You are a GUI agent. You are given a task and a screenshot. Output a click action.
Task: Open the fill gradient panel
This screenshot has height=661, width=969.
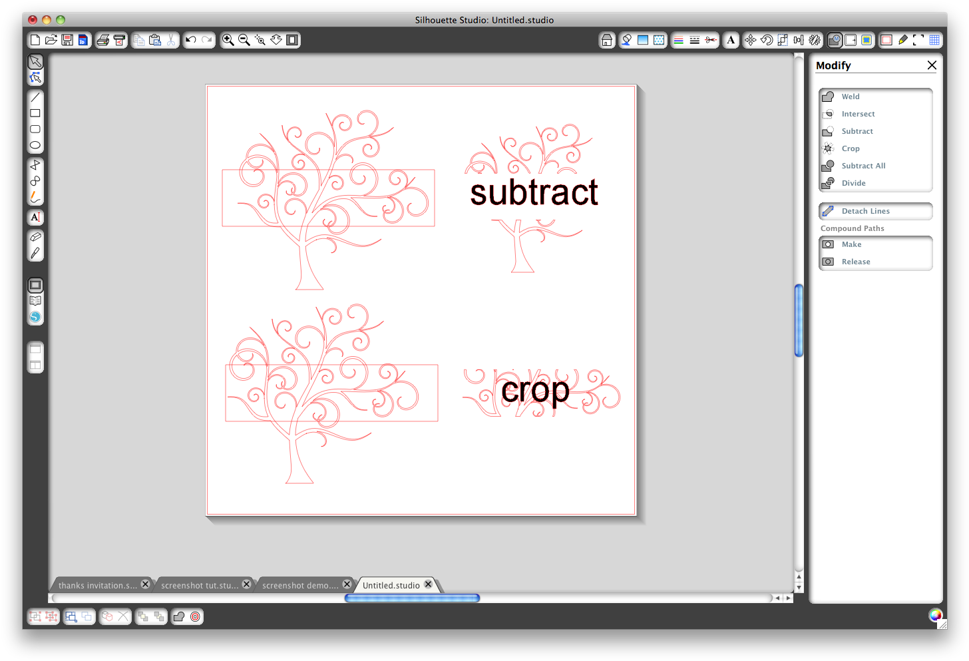click(643, 40)
